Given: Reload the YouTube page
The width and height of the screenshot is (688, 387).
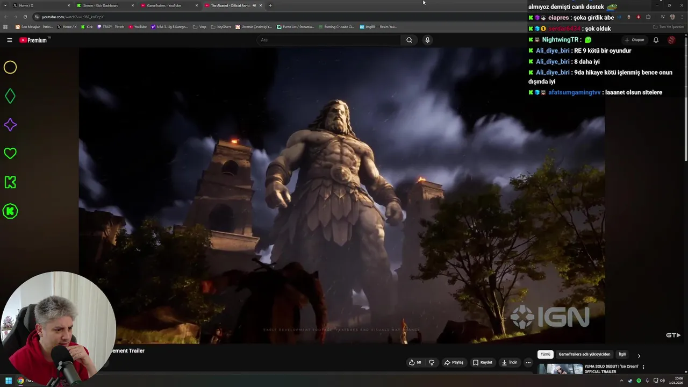Looking at the screenshot, I should [25, 17].
